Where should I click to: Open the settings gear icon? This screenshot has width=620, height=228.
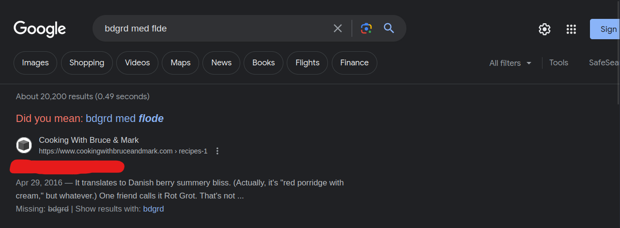(544, 29)
